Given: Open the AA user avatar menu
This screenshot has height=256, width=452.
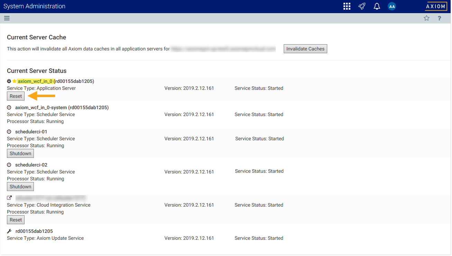Looking at the screenshot, I should [392, 6].
